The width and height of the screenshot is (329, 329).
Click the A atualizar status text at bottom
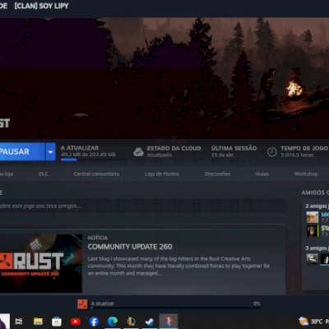[x=103, y=304]
